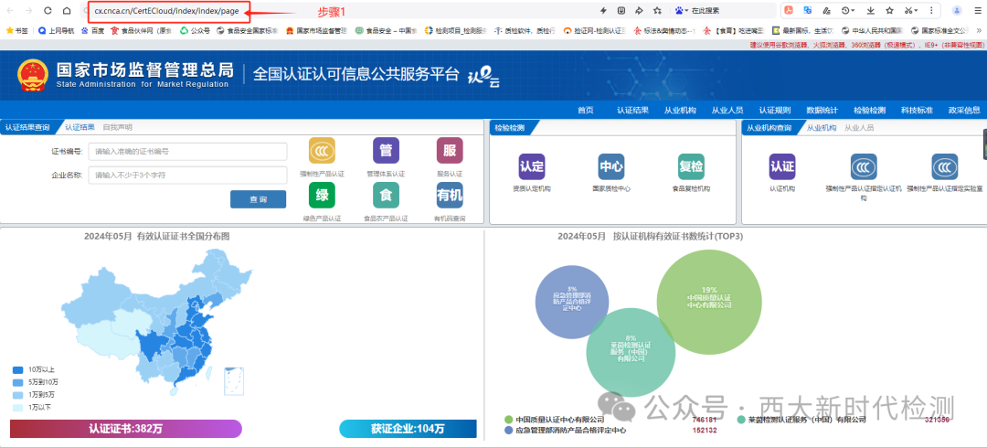This screenshot has width=987, height=448.
Task: Open 从业人员 in the navigation bar
Action: 727,111
